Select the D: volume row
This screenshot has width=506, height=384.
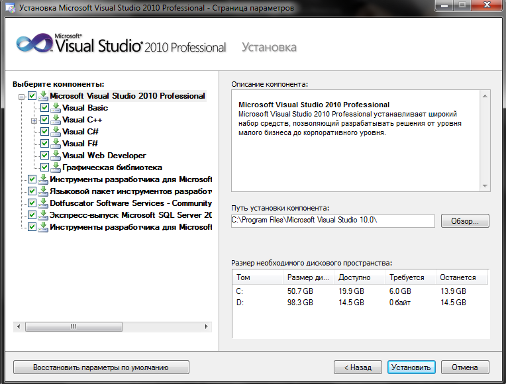360,303
